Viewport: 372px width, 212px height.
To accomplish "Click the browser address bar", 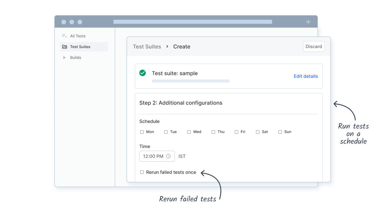I will click(192, 22).
